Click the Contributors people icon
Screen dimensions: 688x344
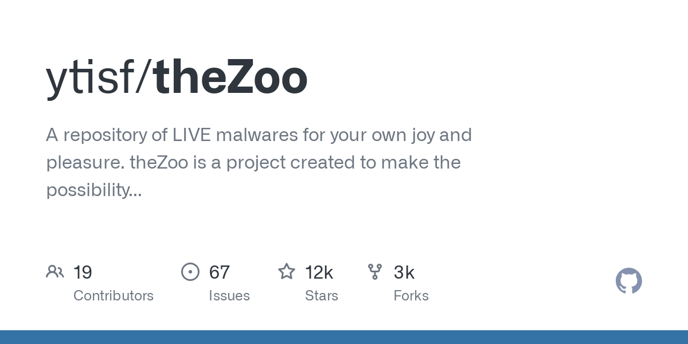pyautogui.click(x=55, y=272)
